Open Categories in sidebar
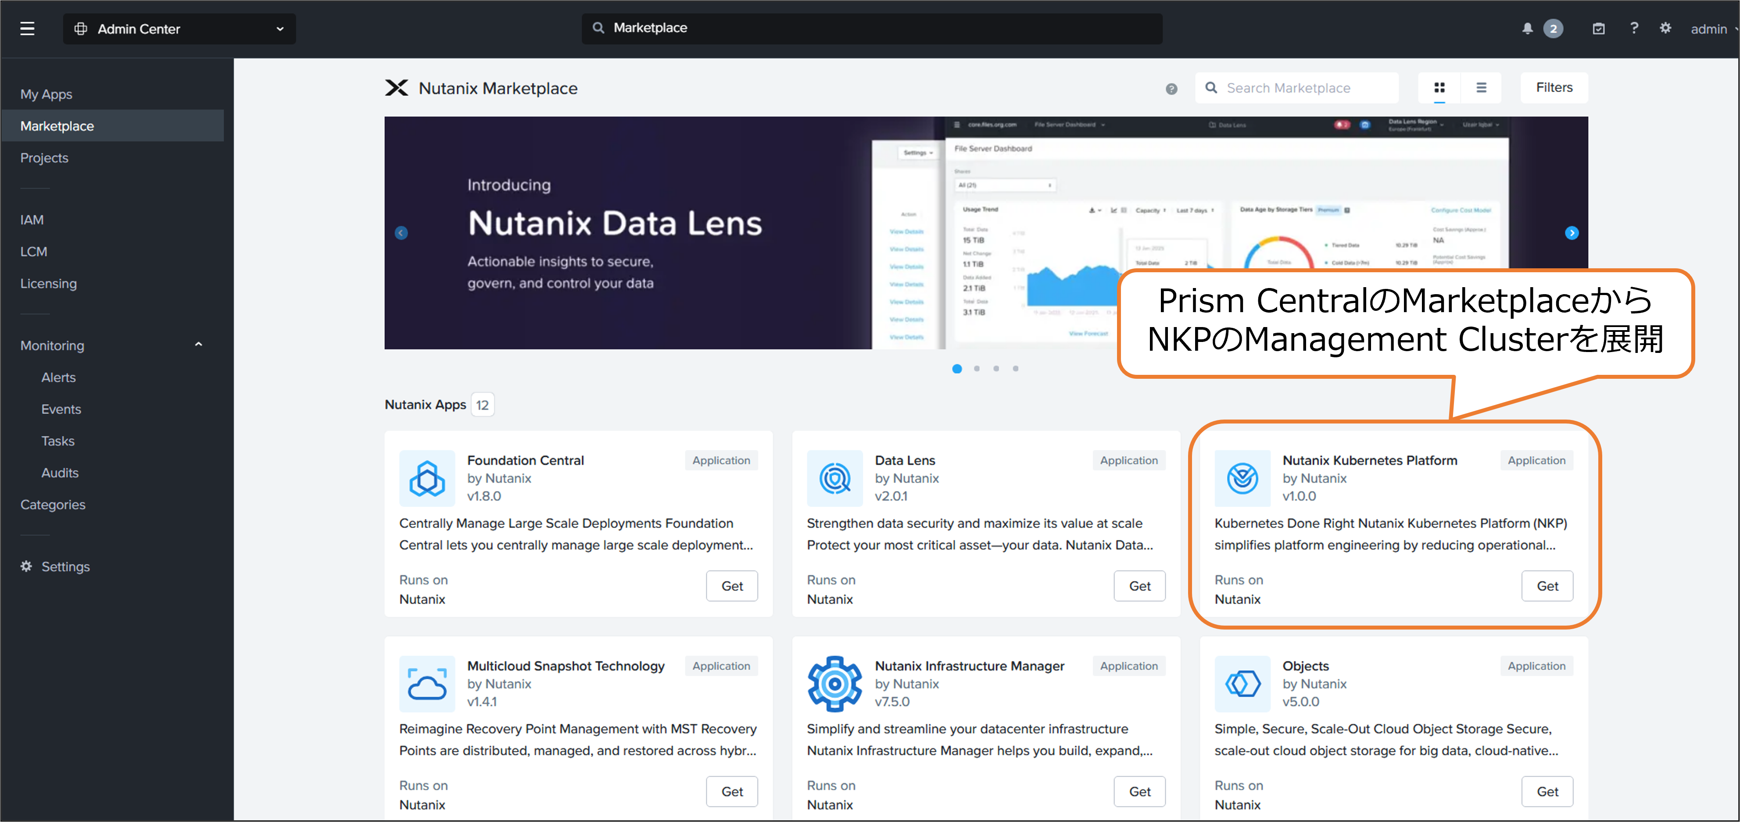The image size is (1740, 822). [53, 504]
